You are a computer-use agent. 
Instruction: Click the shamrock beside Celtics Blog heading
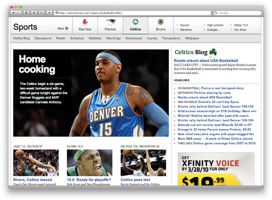click(213, 53)
